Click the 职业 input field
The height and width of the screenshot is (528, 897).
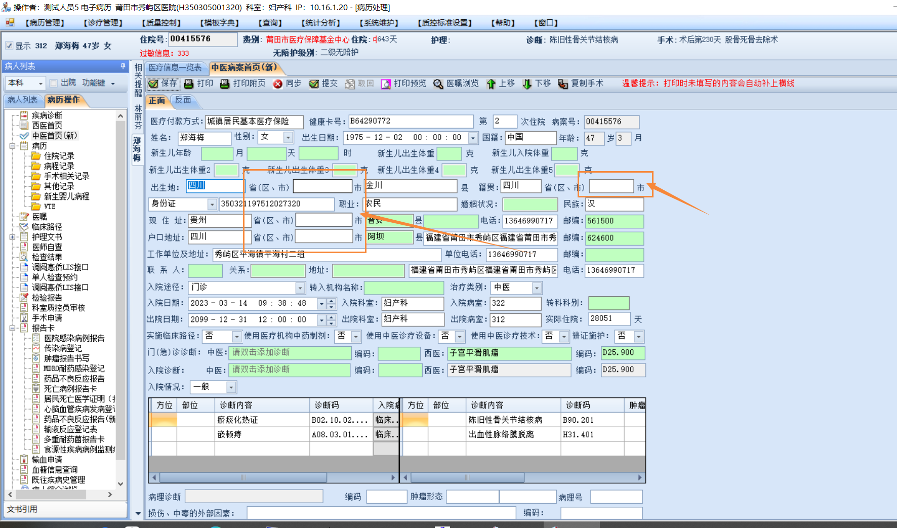(x=411, y=204)
